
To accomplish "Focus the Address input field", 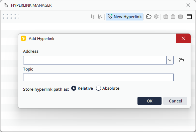I will 95,60.
